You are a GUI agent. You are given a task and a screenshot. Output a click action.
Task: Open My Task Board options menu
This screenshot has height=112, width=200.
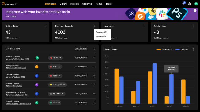coord(94,49)
